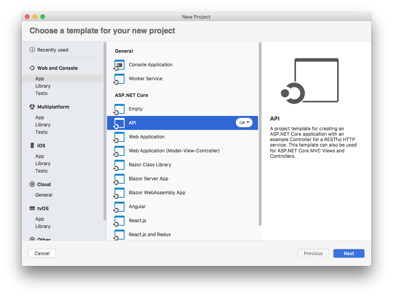Open the C# language dropdown

(244, 122)
